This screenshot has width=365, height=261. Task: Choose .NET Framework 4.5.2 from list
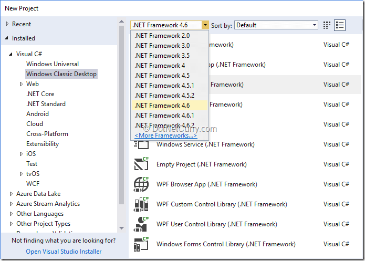170,96
